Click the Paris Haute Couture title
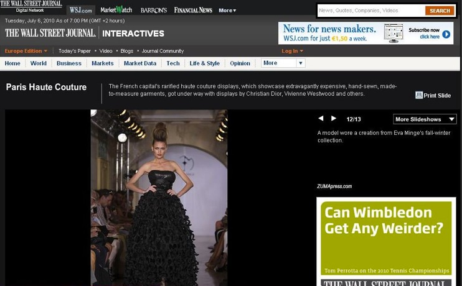The width and height of the screenshot is (462, 286). [46, 87]
